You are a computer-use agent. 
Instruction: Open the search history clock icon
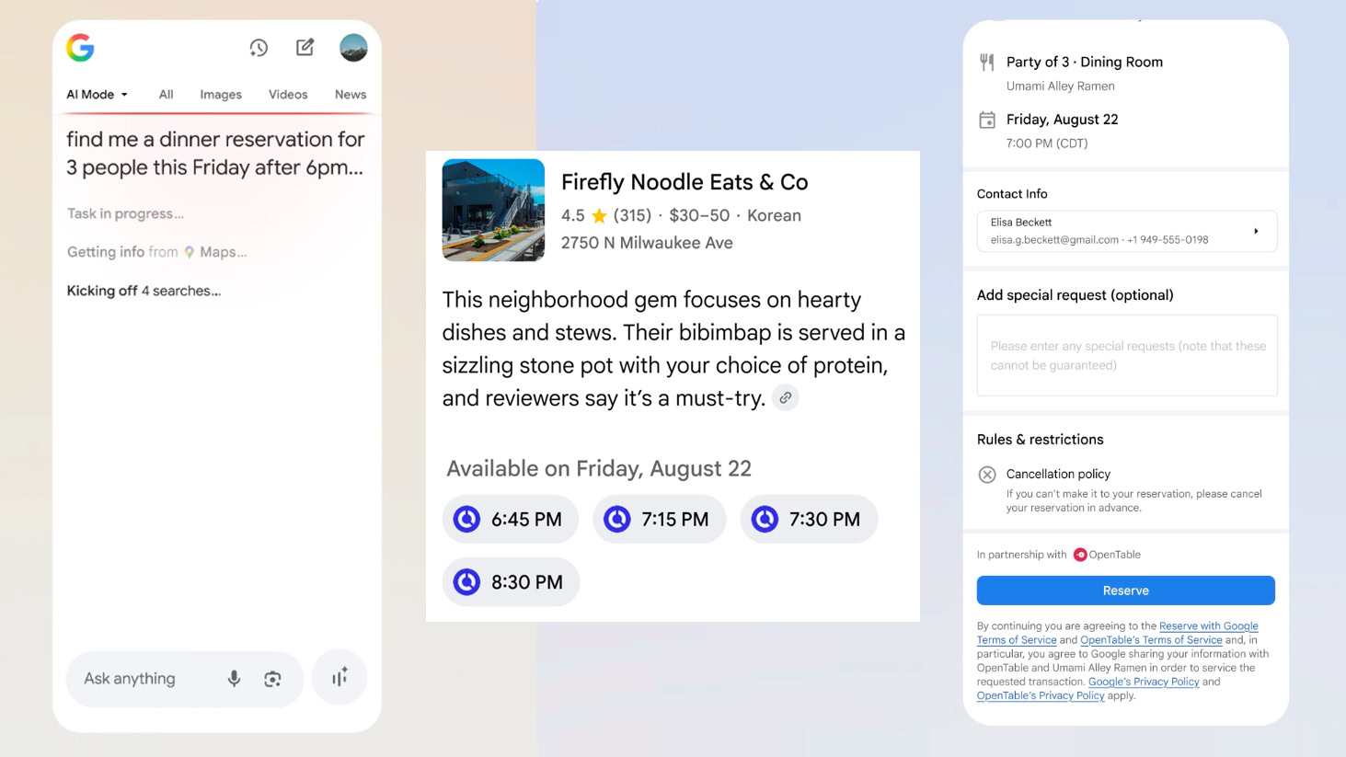click(x=259, y=48)
